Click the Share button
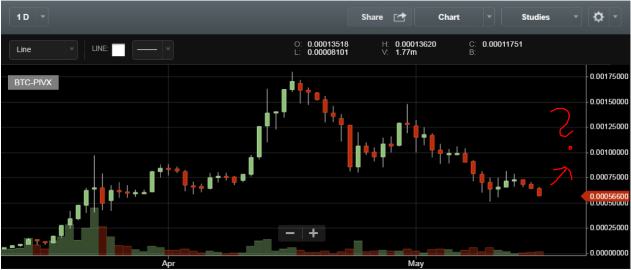Viewport: 631px width, 270px height. pos(379,17)
